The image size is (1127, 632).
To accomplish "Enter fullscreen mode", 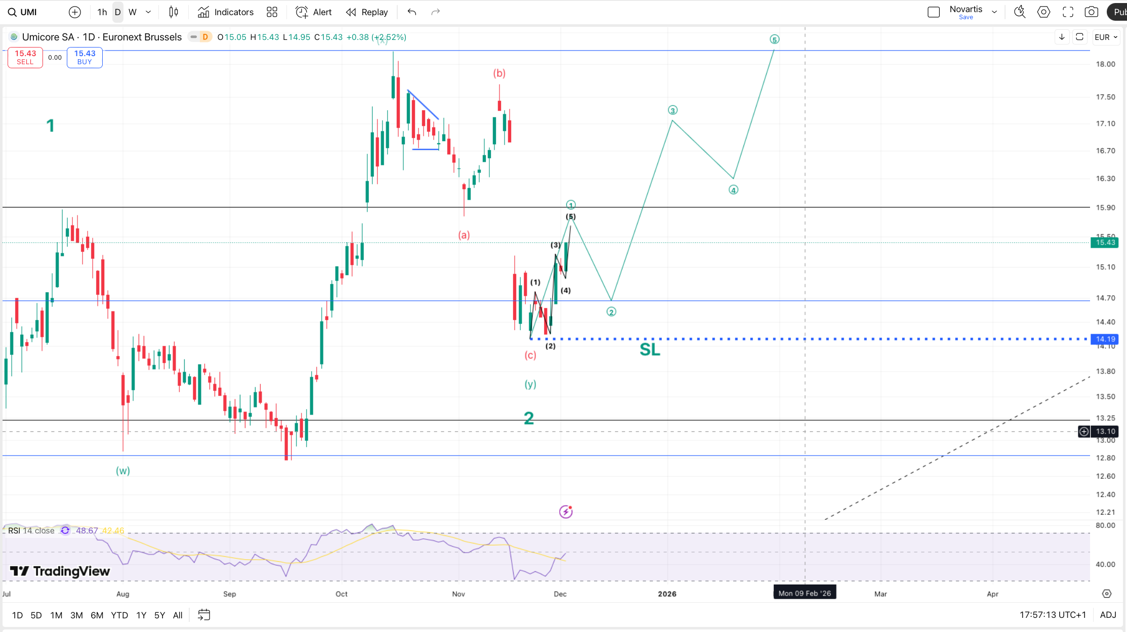I will click(x=1068, y=12).
